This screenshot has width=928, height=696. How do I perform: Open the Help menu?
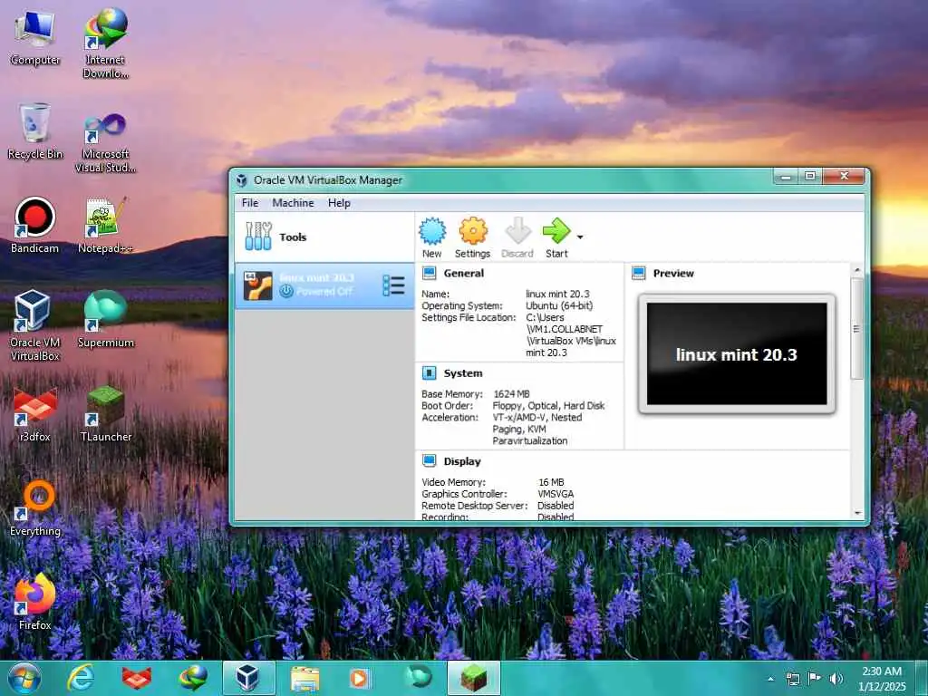339,203
